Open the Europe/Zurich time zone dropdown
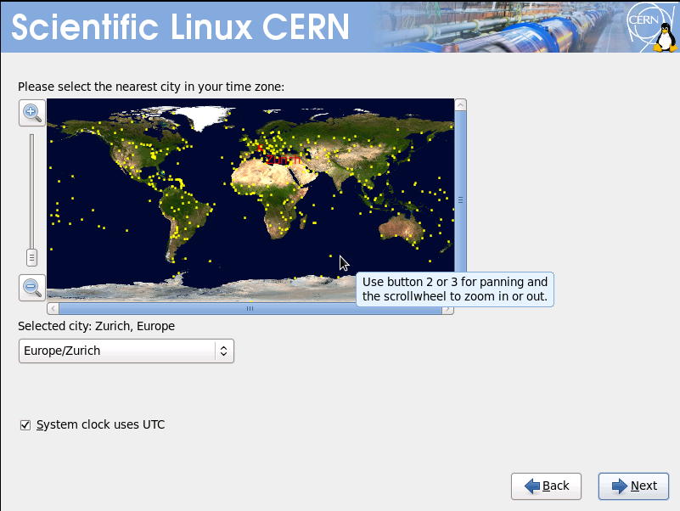This screenshot has height=511, width=680. (x=126, y=351)
